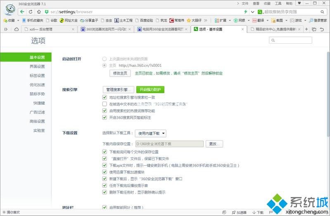330x216 pixels.
Task: Switch to 精品软件中心 tab
Action: (275, 29)
